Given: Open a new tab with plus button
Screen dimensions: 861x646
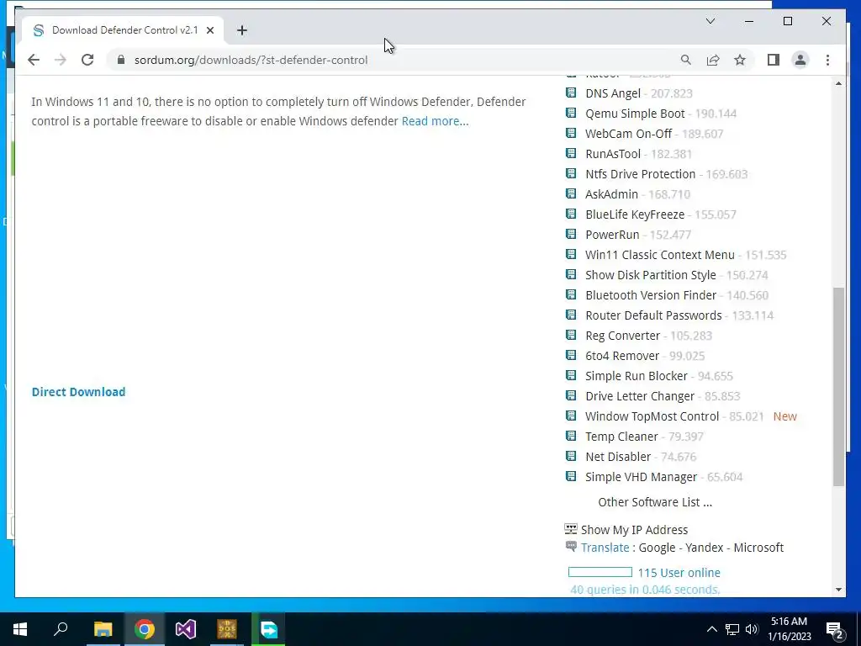Looking at the screenshot, I should coord(242,30).
